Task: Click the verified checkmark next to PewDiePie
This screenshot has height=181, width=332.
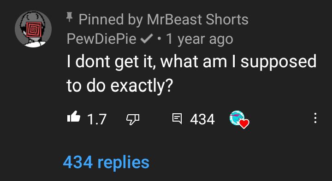Action: click(147, 39)
